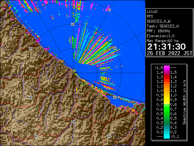Click the Max Range:60 km text

163,41
